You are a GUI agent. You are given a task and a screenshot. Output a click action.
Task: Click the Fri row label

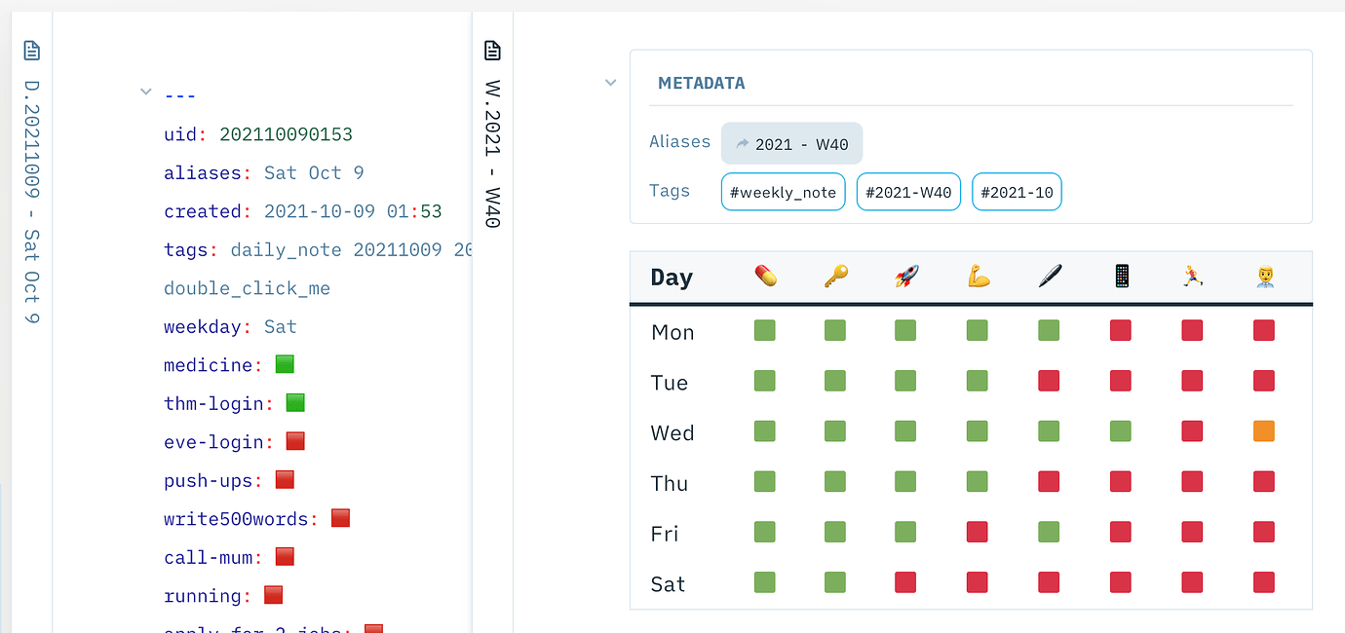[x=665, y=535]
